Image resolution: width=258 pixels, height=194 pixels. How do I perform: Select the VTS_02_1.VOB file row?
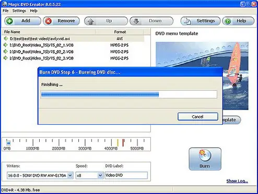point(73,45)
